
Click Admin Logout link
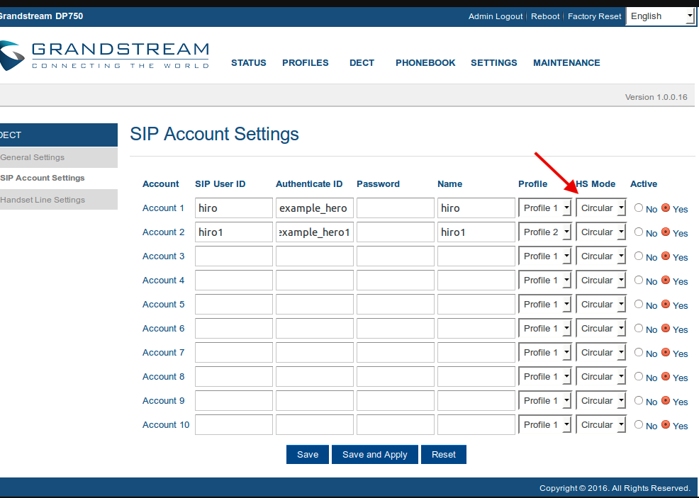[x=496, y=16]
